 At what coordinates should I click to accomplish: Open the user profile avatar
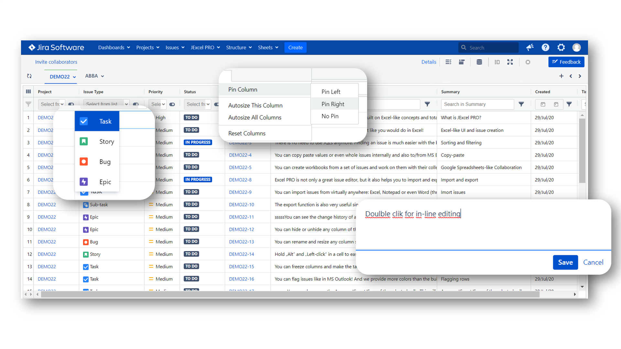[x=576, y=48]
